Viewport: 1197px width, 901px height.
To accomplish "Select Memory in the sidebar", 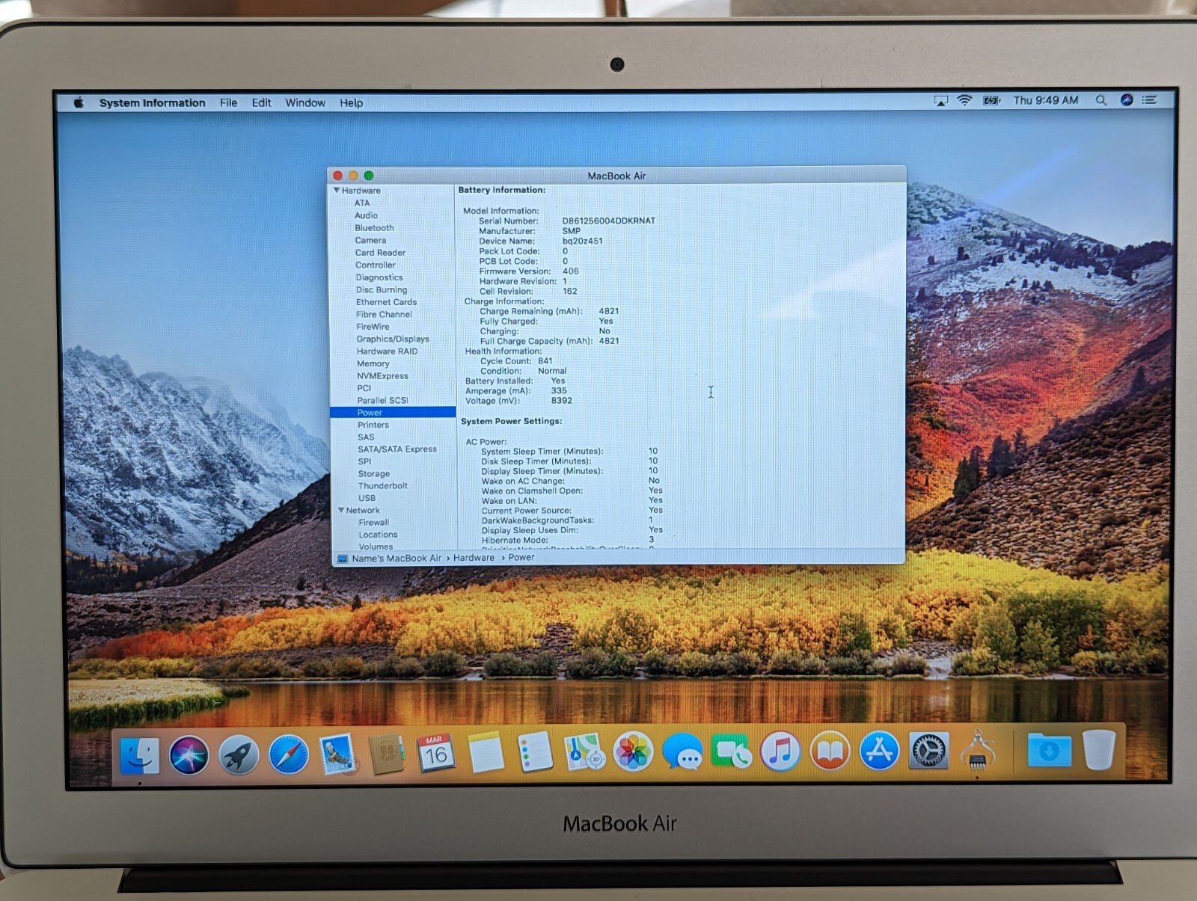I will [x=373, y=363].
